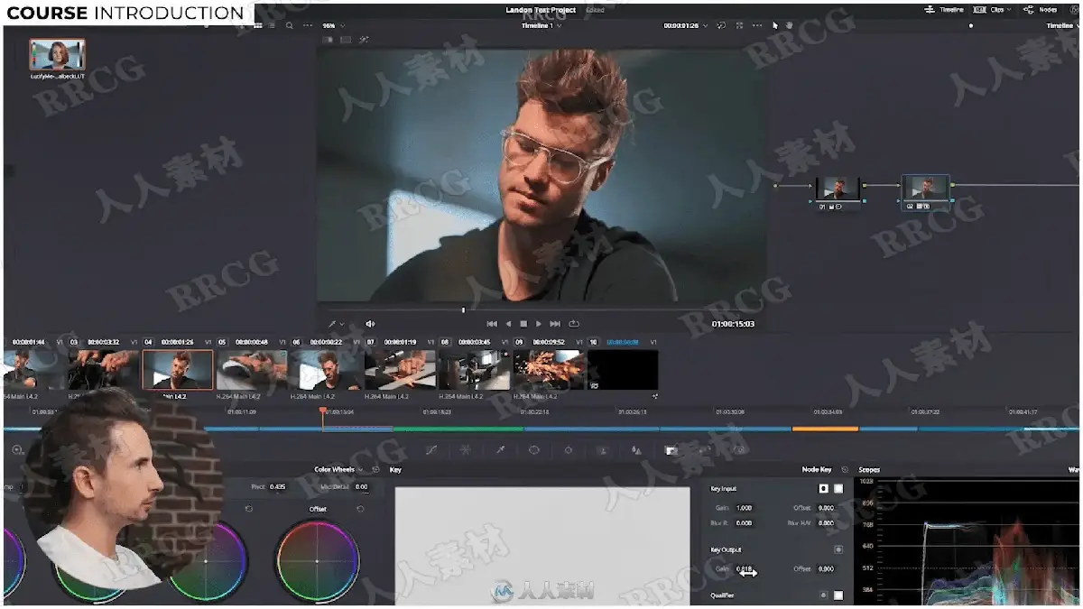Toggle Key Input invert button

coord(823,488)
